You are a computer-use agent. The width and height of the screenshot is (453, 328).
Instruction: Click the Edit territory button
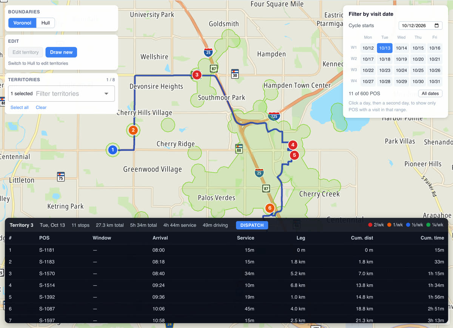[x=25, y=52]
